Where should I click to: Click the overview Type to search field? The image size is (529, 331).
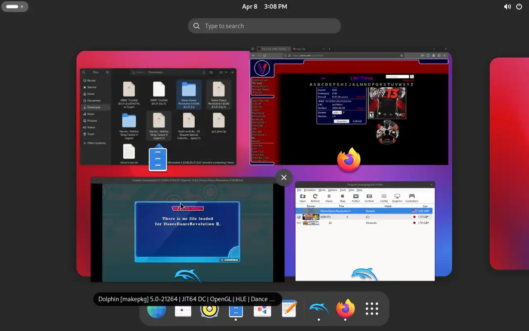(x=264, y=26)
